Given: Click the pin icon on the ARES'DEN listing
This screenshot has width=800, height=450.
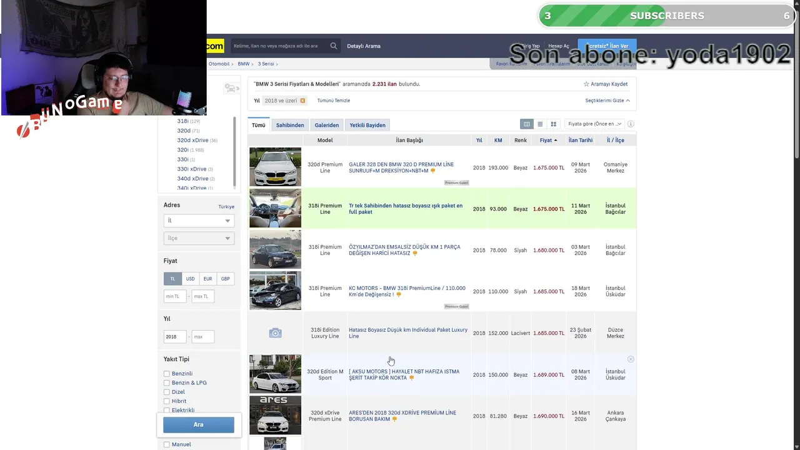Looking at the screenshot, I should point(396,419).
